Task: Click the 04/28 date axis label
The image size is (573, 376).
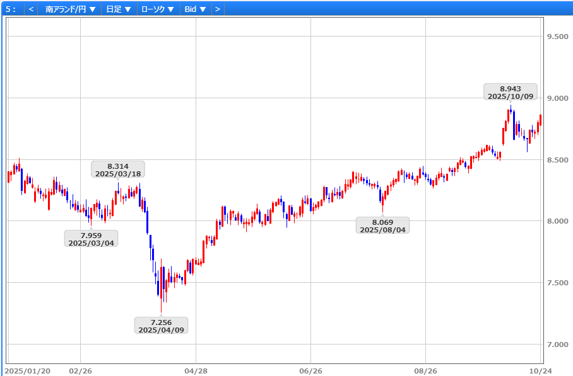Action: coord(196,371)
